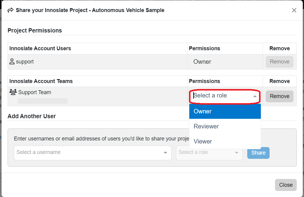Click the Add Another User heading
Screen dimensions: 304x197
pyautogui.click(x=32, y=116)
